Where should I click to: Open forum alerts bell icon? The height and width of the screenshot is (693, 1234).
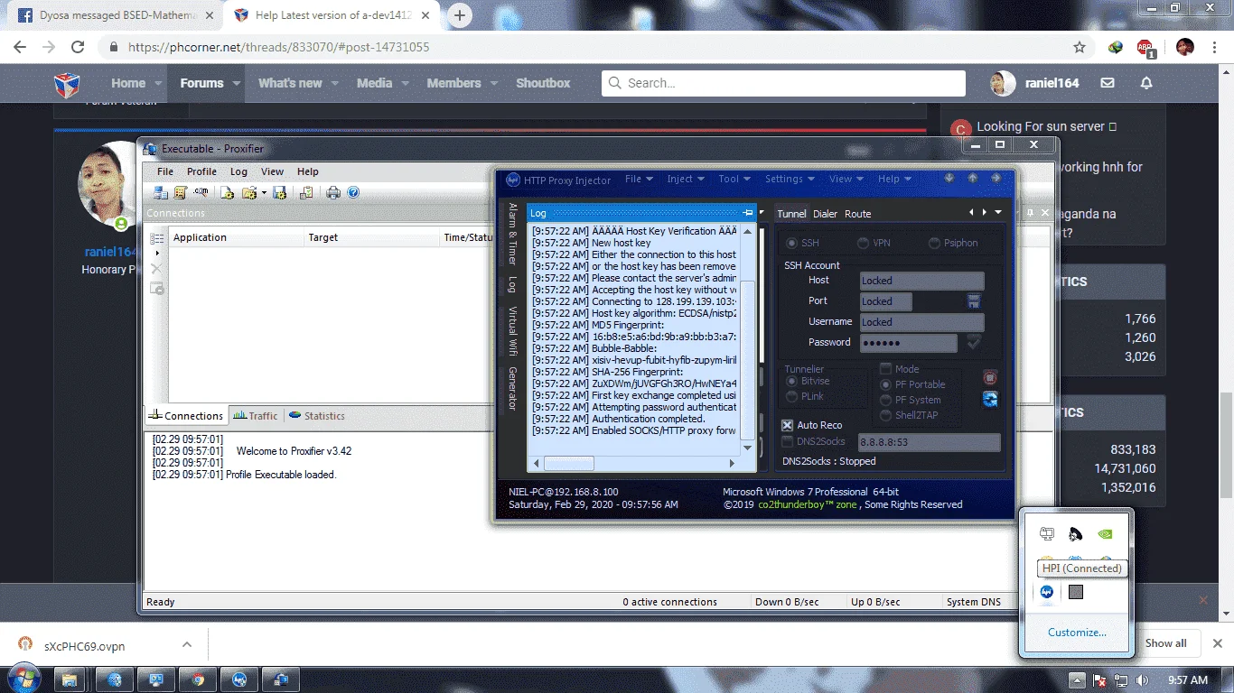coord(1146,83)
